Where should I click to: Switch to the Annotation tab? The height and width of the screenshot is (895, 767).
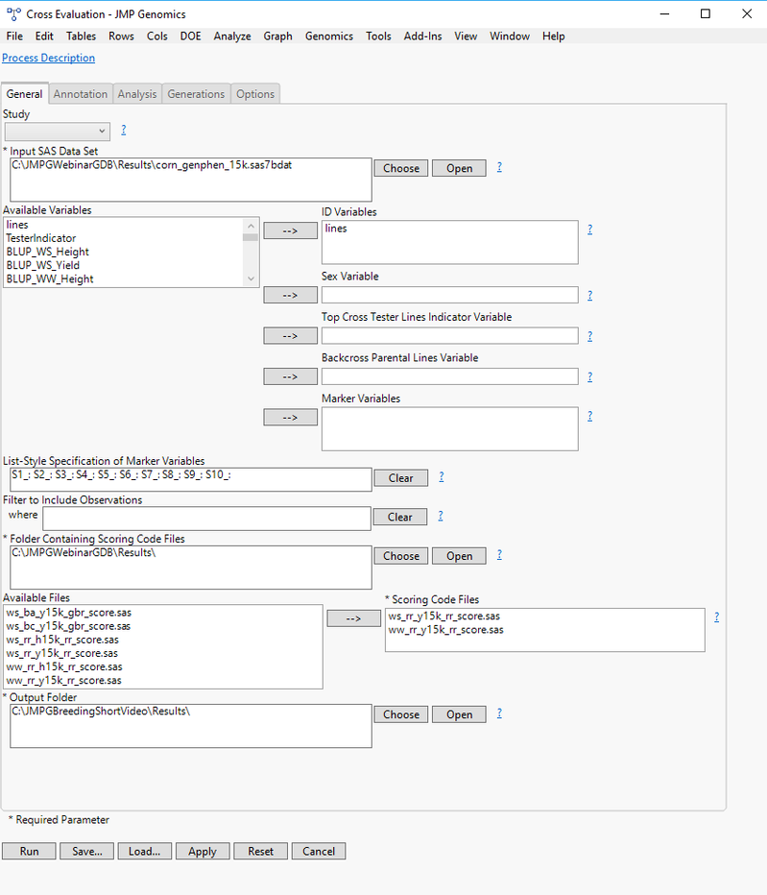[x=81, y=94]
